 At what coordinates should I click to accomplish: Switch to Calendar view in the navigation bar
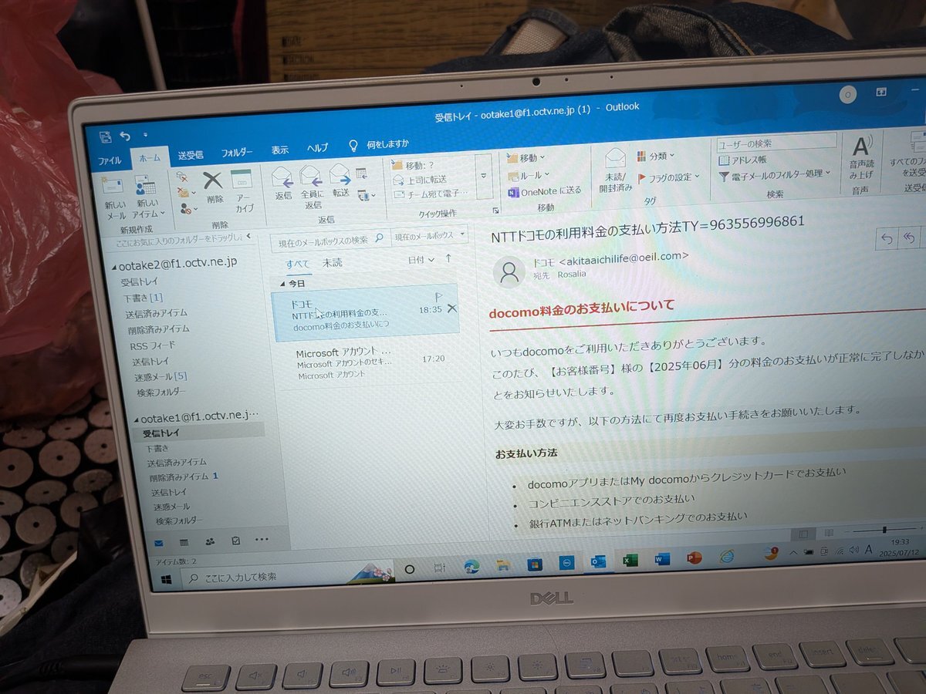click(184, 542)
